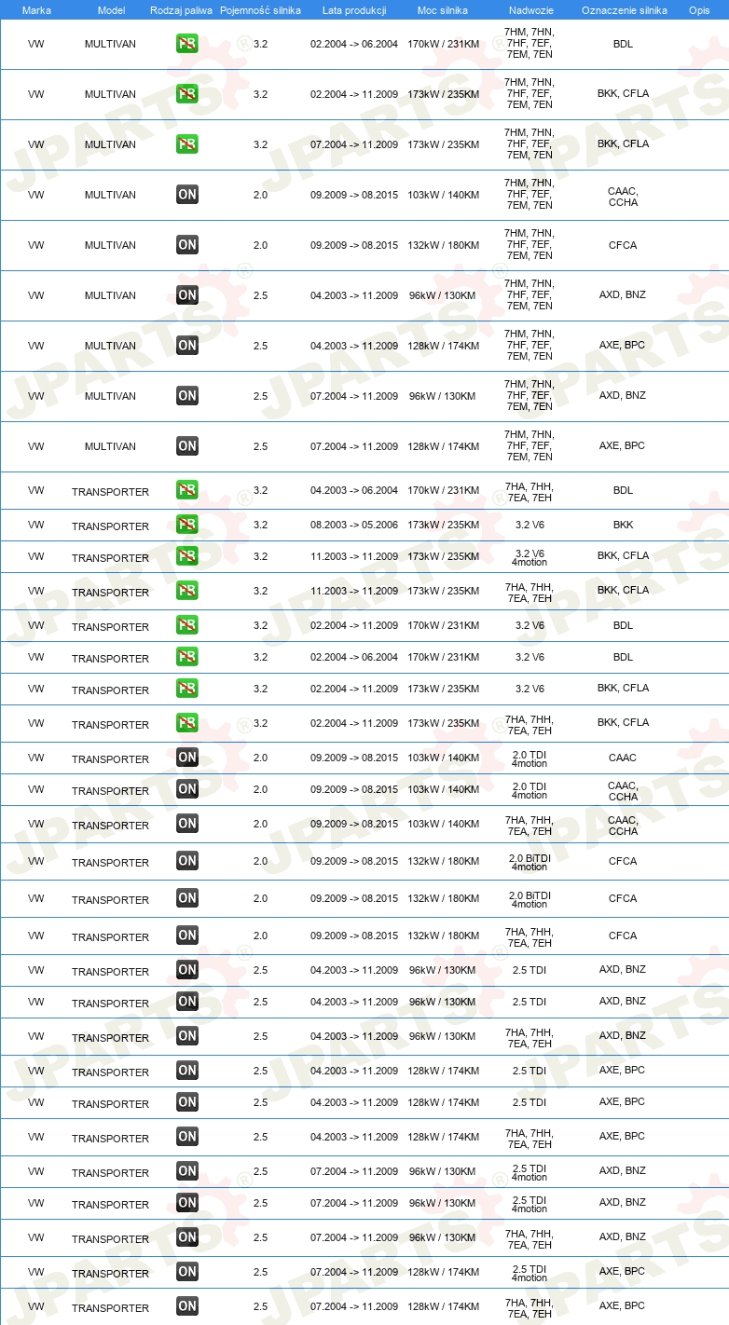Click ON icon in Multivan 04.2003 128kW row
This screenshot has width=729, height=1325.
[x=187, y=345]
